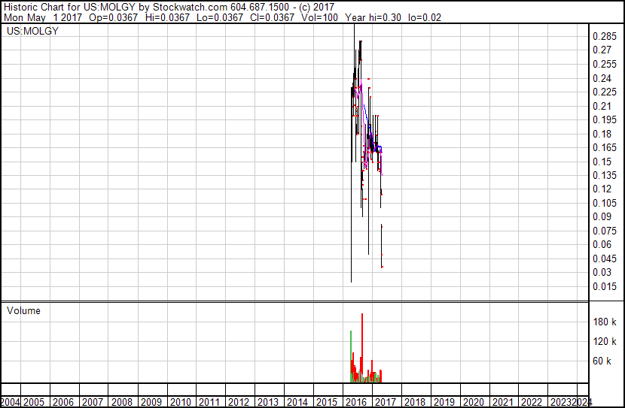Image resolution: width=625 pixels, height=408 pixels.
Task: Click the US:MOLGY symbol label
Action: point(32,31)
